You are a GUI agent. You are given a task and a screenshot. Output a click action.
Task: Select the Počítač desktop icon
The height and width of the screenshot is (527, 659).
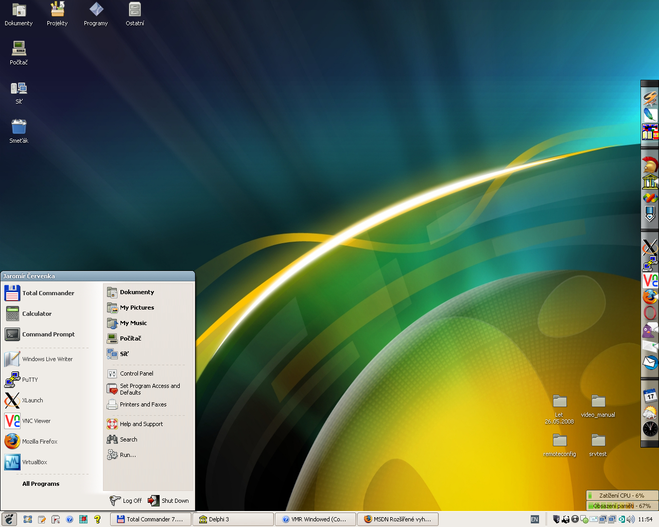click(x=19, y=53)
